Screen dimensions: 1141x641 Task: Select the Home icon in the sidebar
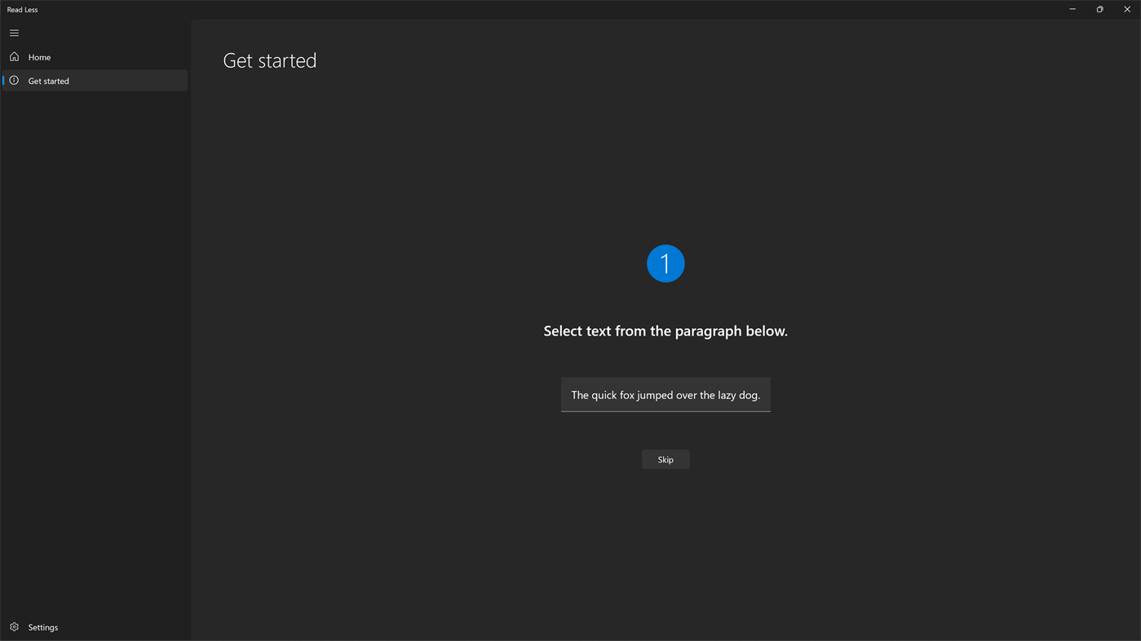(12, 55)
